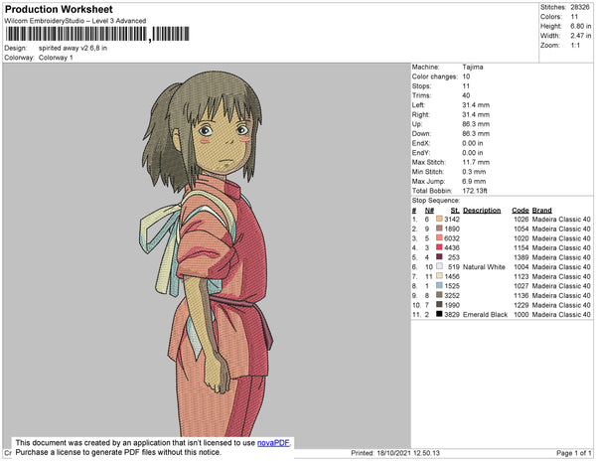
Task: Click the 'Colorway 1' value
Action: (x=56, y=58)
